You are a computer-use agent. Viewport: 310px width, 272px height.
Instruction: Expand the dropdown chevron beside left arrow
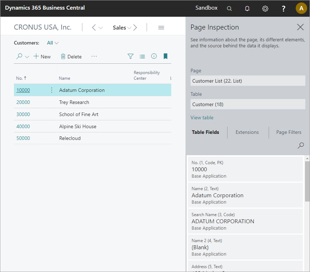101,28
